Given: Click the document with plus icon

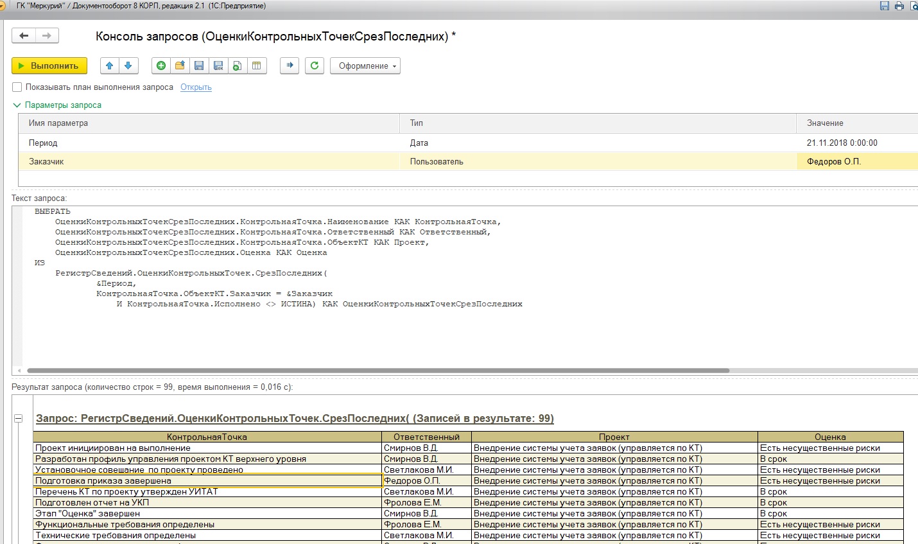Looking at the screenshot, I should click(x=238, y=66).
